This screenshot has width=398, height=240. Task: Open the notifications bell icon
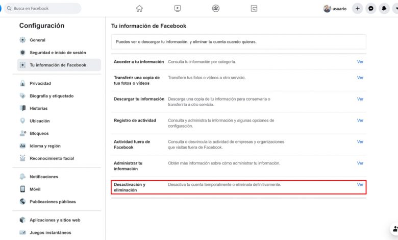point(384,9)
